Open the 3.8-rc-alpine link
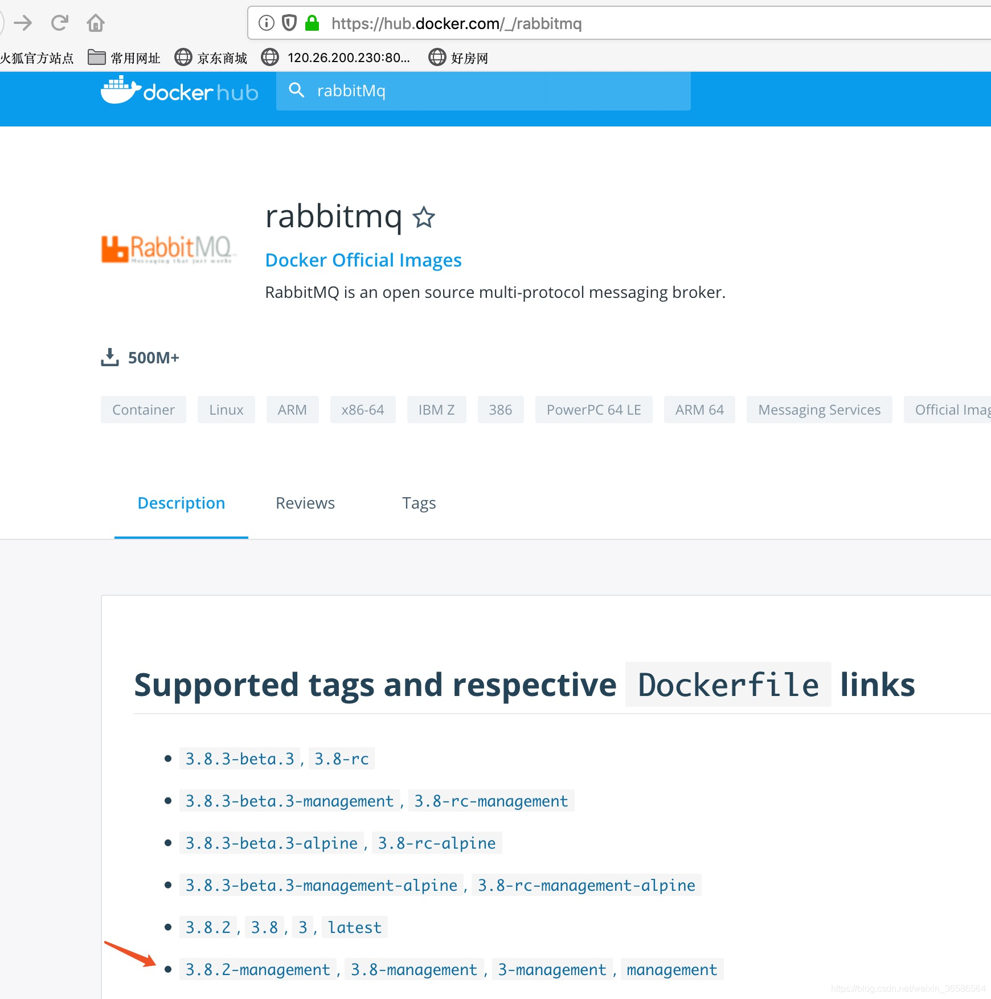Viewport: 991px width, 999px height. click(437, 843)
